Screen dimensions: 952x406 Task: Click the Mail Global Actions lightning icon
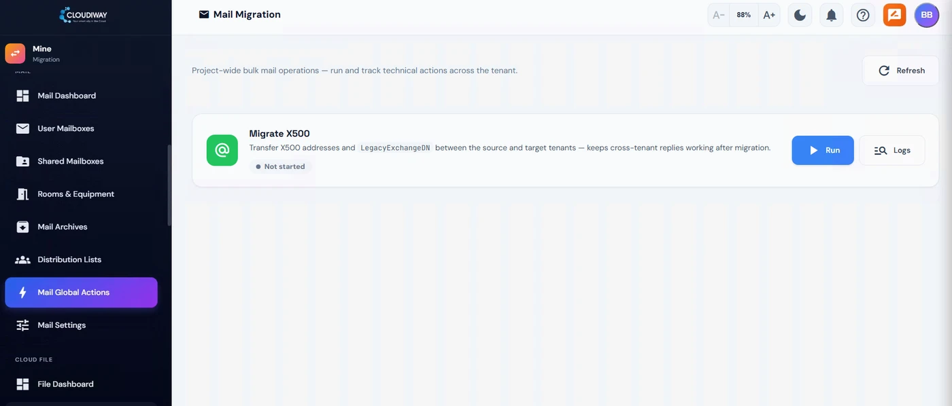(22, 293)
